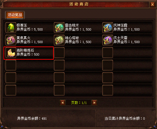This screenshot has height=129, width=157.
Task: Click empty slot right of 高阶精炼石
Action: pos(59,53)
